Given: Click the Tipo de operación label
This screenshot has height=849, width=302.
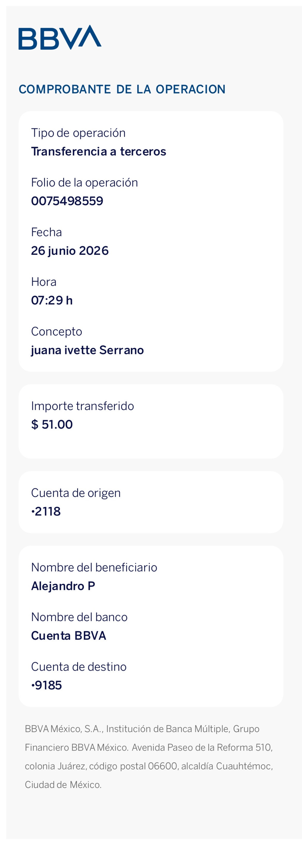Looking at the screenshot, I should (78, 133).
